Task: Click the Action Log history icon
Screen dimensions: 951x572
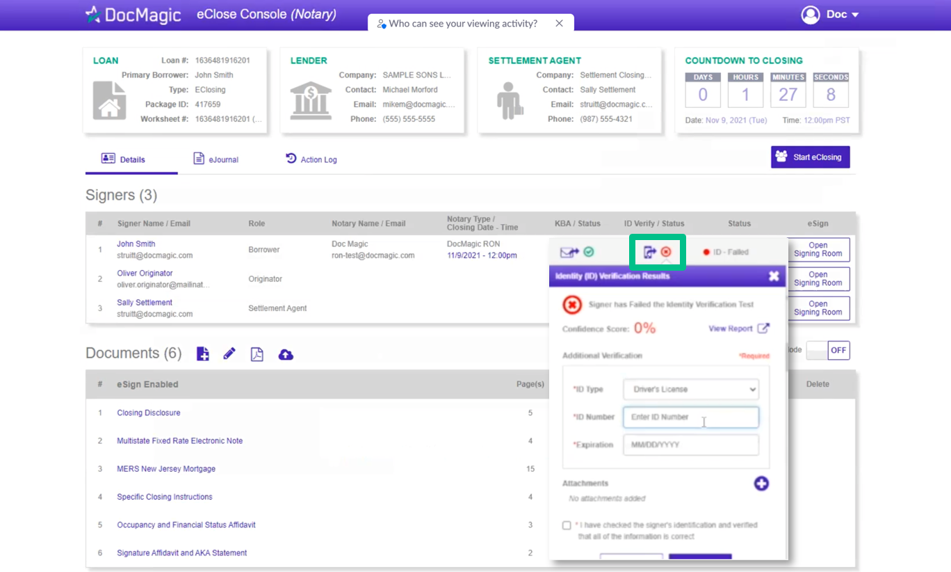Action: (x=291, y=159)
